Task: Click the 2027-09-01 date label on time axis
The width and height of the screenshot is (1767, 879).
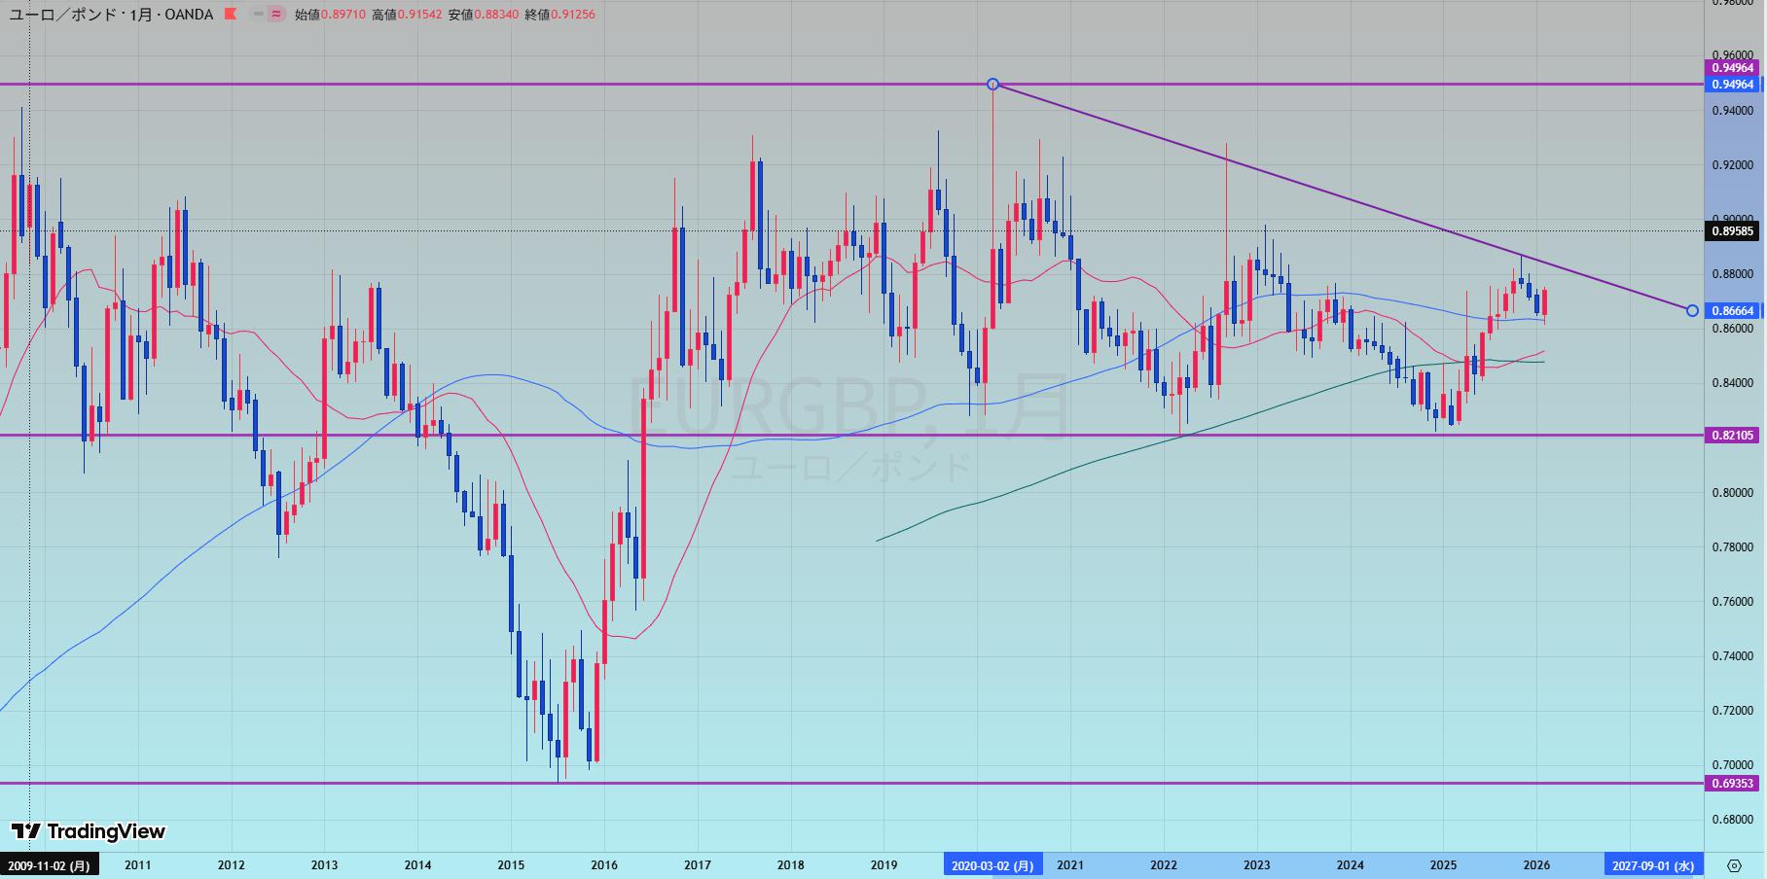Action: tap(1652, 865)
